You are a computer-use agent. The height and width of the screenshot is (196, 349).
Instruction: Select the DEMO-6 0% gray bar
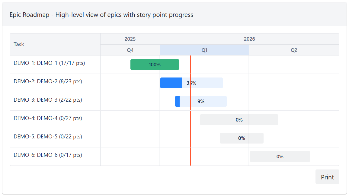pyautogui.click(x=280, y=156)
